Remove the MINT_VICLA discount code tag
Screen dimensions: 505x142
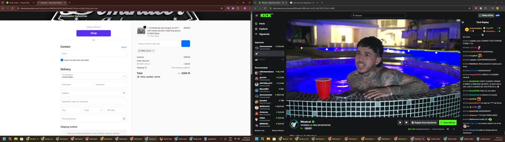point(153,51)
